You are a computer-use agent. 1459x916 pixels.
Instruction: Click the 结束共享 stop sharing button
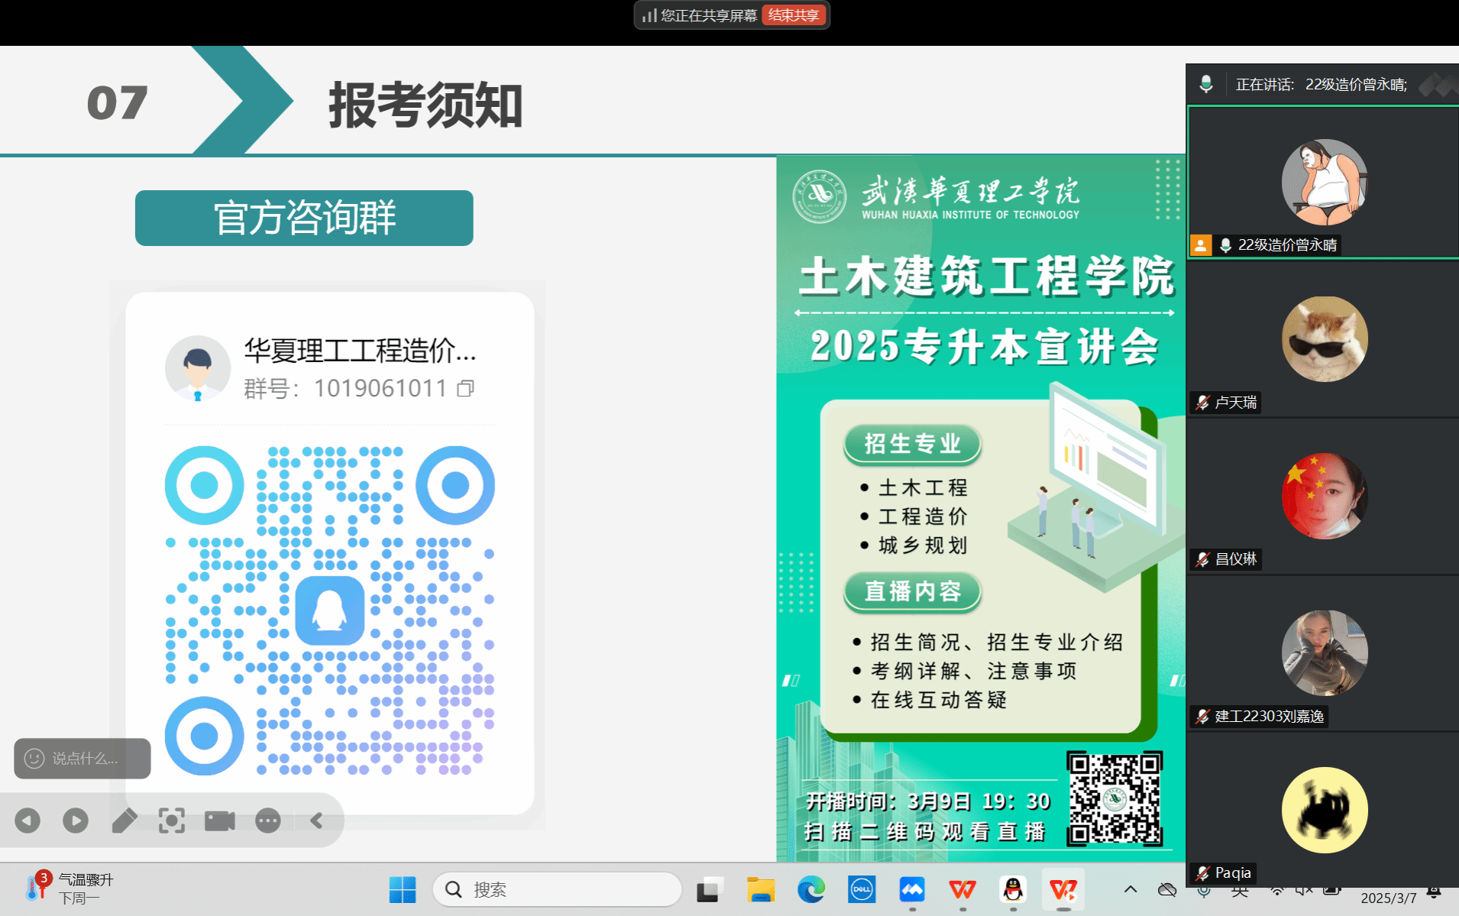pyautogui.click(x=794, y=15)
